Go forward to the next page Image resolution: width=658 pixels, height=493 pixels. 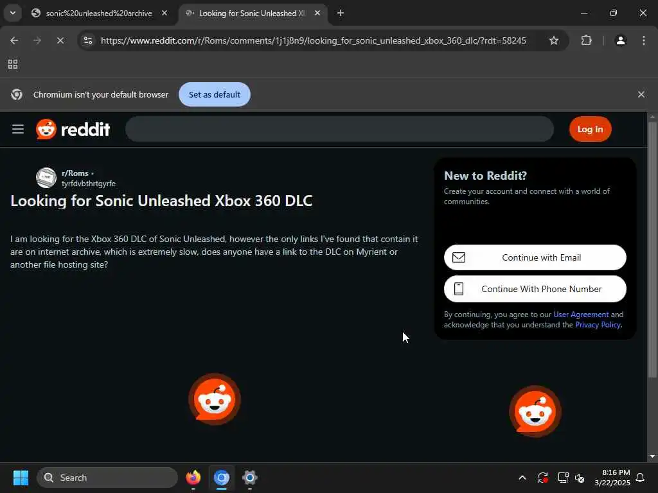pyautogui.click(x=37, y=40)
